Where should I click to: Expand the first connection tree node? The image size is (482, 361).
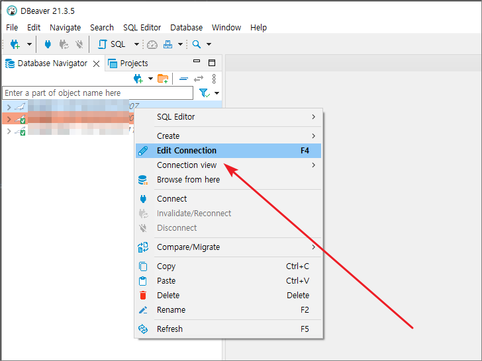(x=9, y=107)
